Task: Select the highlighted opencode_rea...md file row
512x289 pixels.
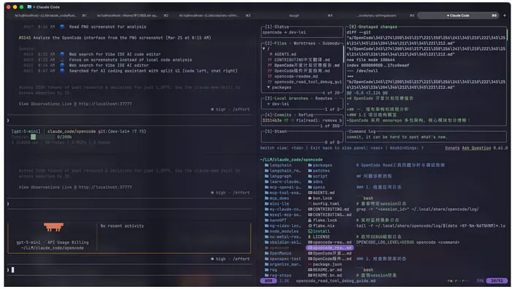Action: click(330, 248)
